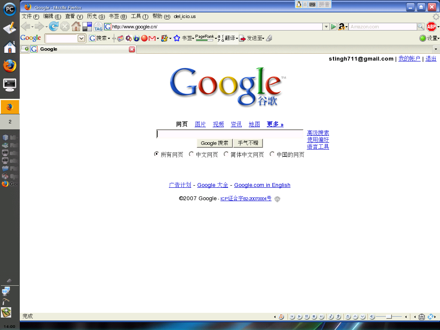This screenshot has height=330, width=440.
Task: Click the blue cross icon in status bar
Action: coord(431,317)
